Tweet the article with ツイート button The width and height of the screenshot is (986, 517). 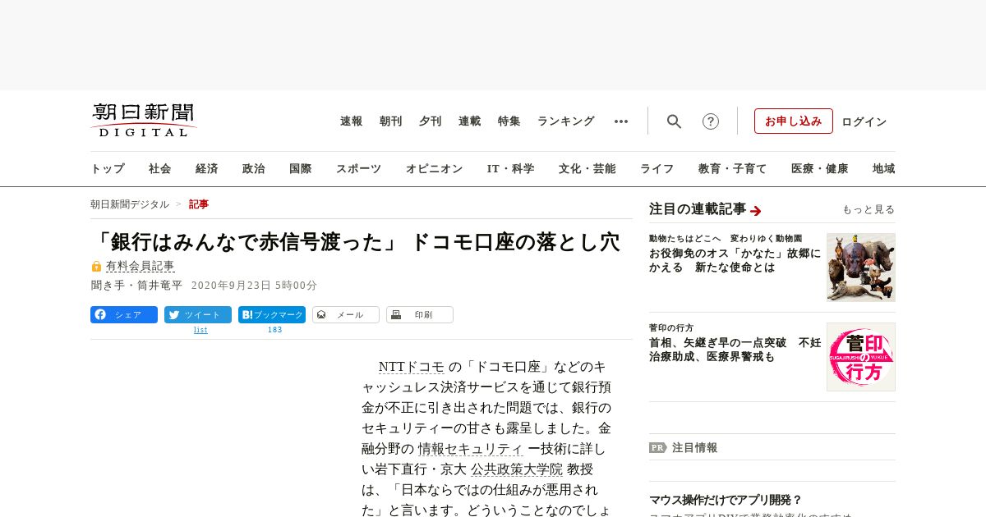pyautogui.click(x=198, y=315)
